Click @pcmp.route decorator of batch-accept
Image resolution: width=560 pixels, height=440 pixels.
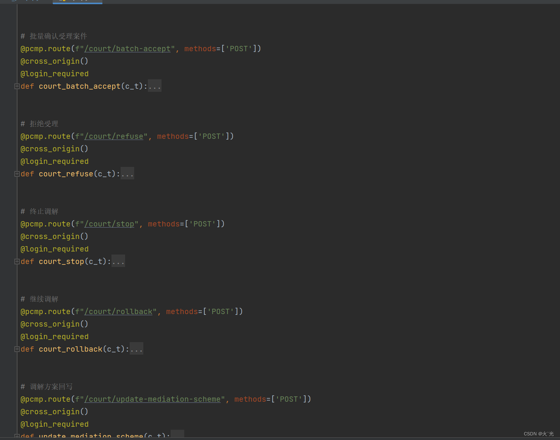45,49
